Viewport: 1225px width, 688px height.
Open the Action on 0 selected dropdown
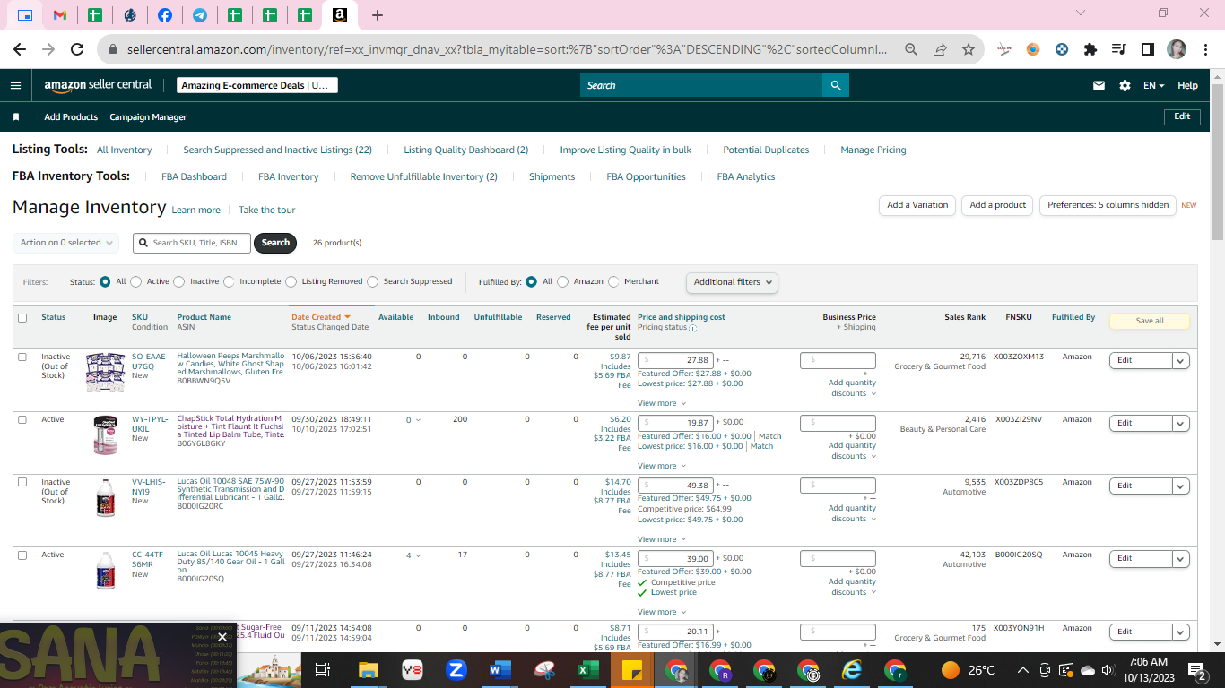coord(65,243)
